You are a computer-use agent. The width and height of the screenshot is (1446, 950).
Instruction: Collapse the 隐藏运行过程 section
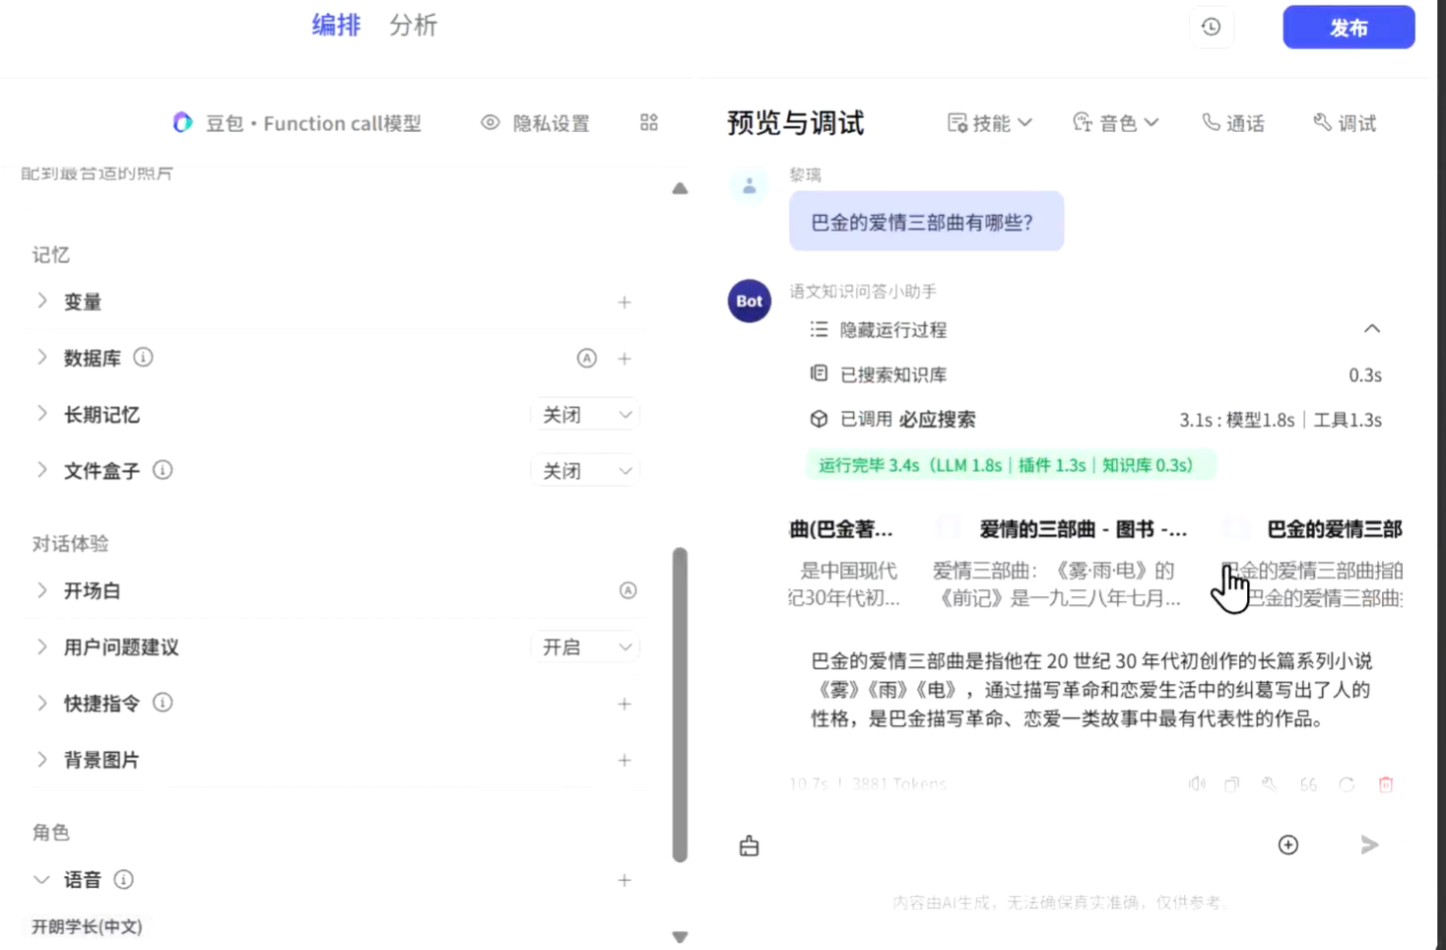[x=1371, y=329]
